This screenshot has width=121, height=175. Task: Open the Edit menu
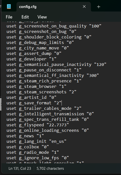[x=25, y=17]
